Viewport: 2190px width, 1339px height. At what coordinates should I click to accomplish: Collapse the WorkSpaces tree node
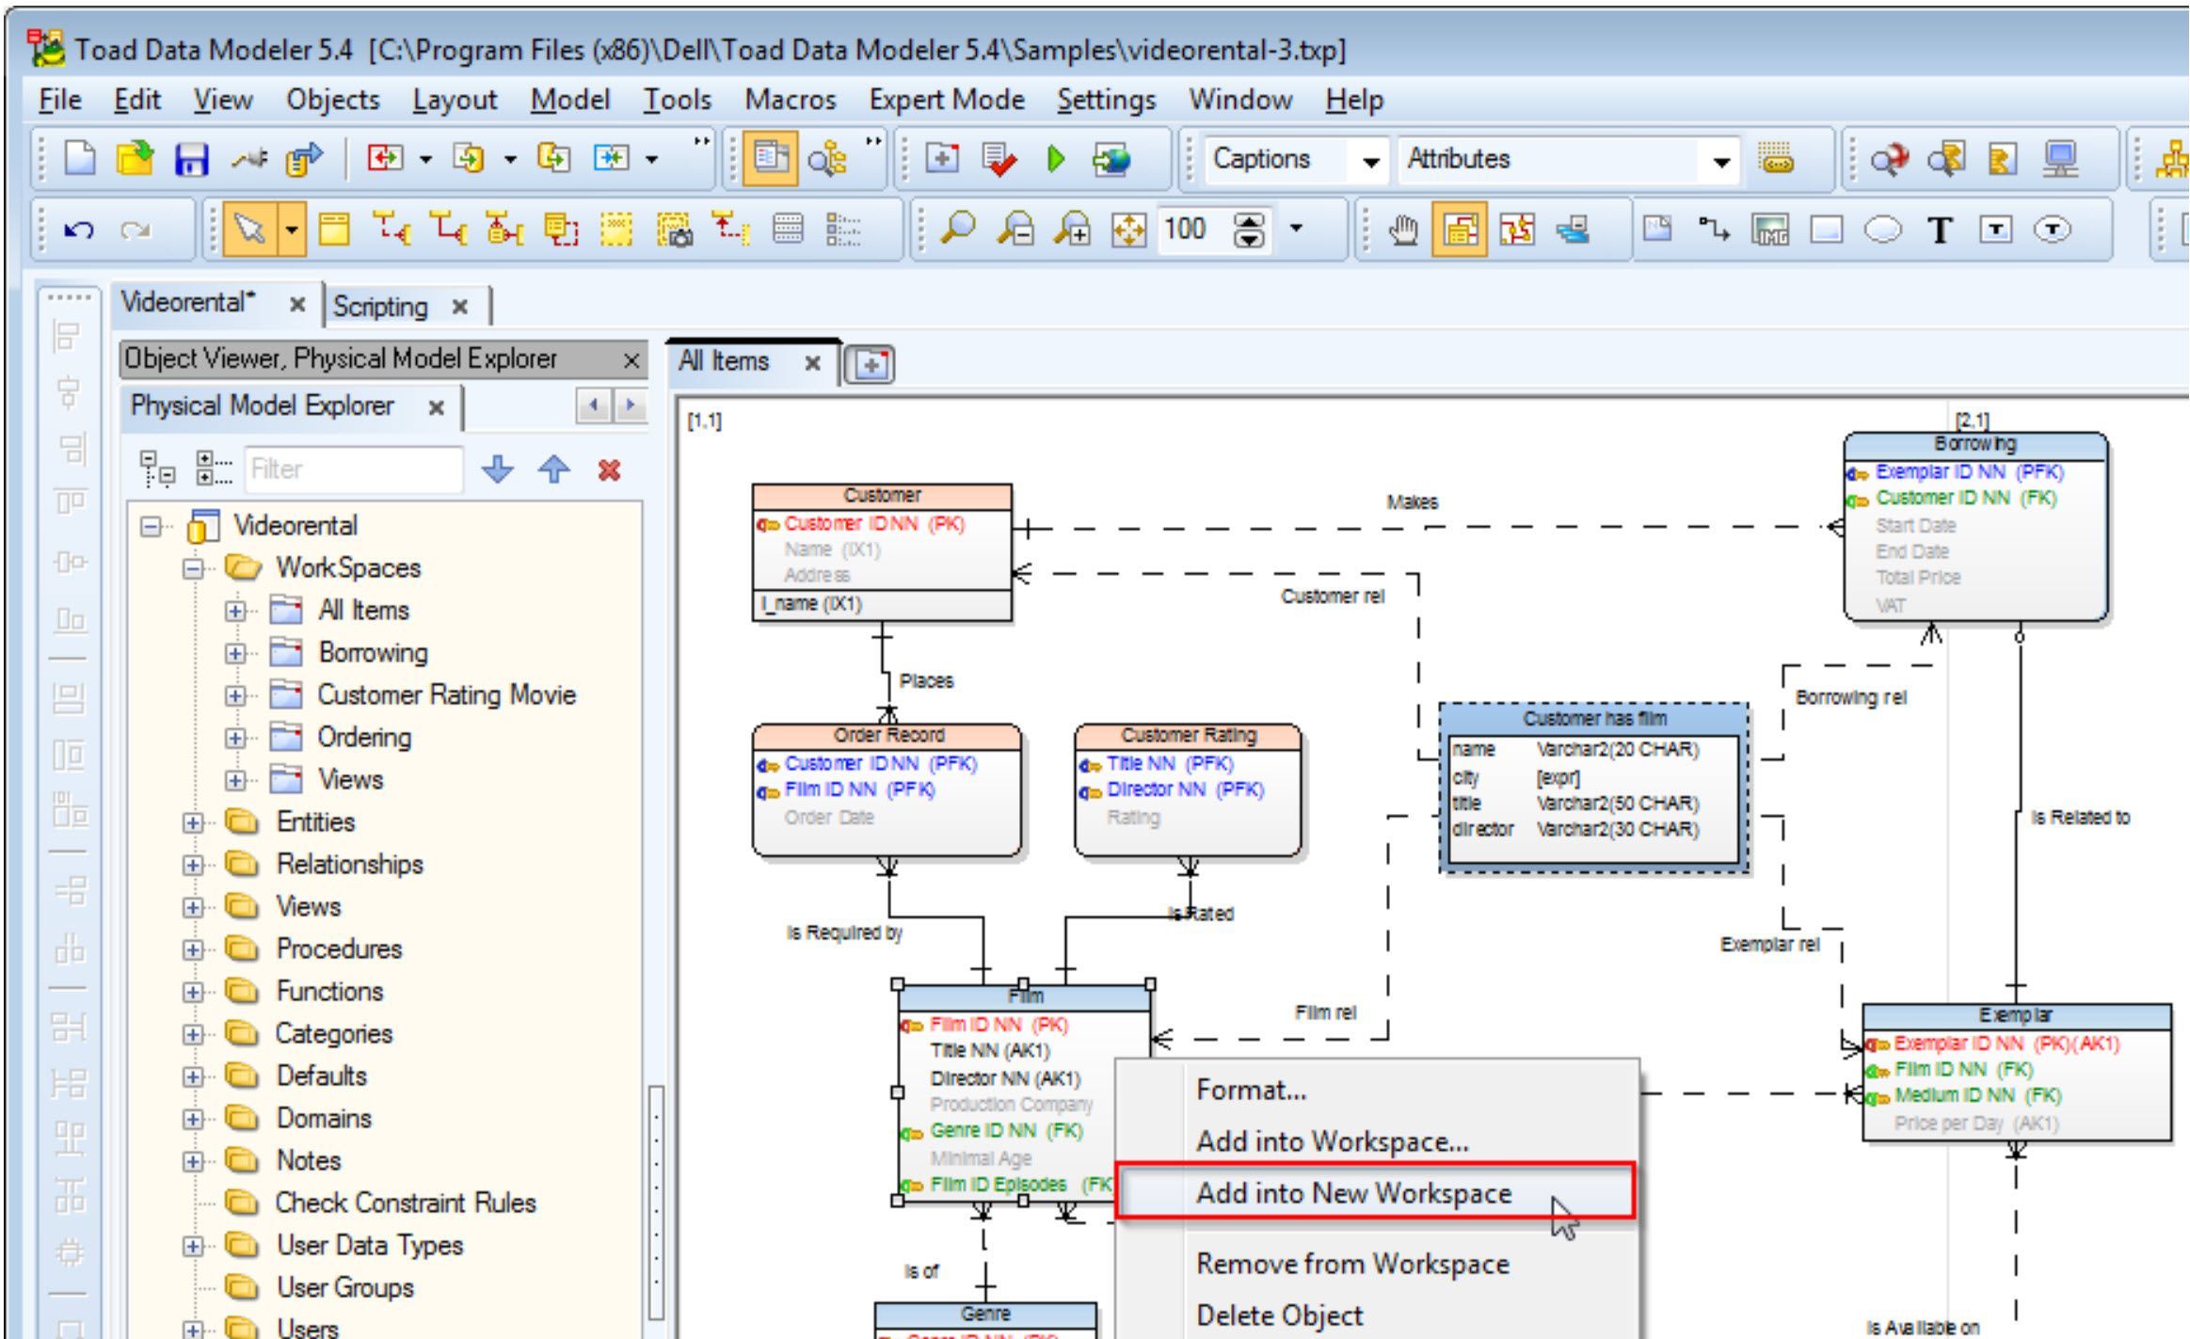192,568
